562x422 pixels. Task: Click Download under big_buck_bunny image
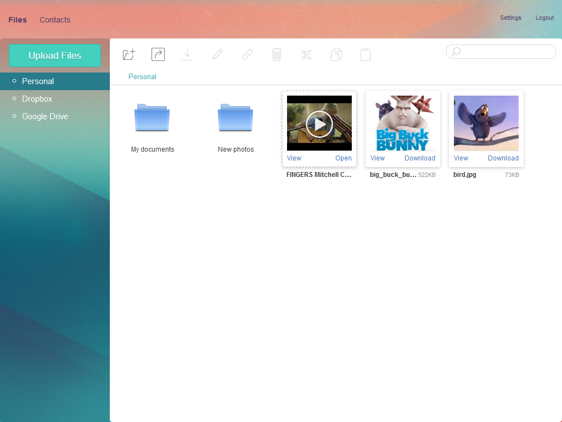420,158
